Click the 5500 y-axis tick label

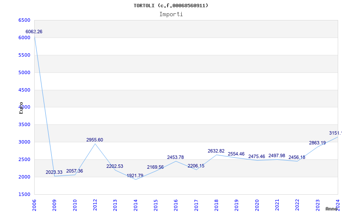(x=24, y=55)
